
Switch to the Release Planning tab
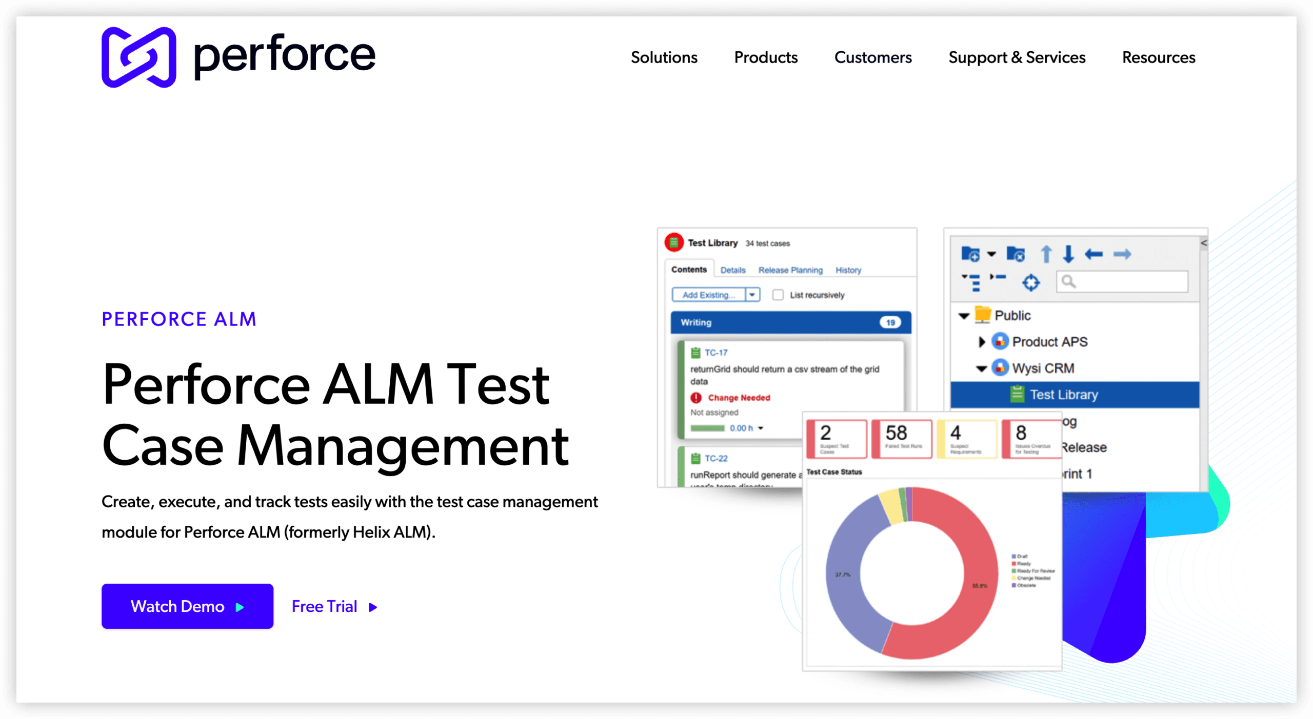pos(790,270)
